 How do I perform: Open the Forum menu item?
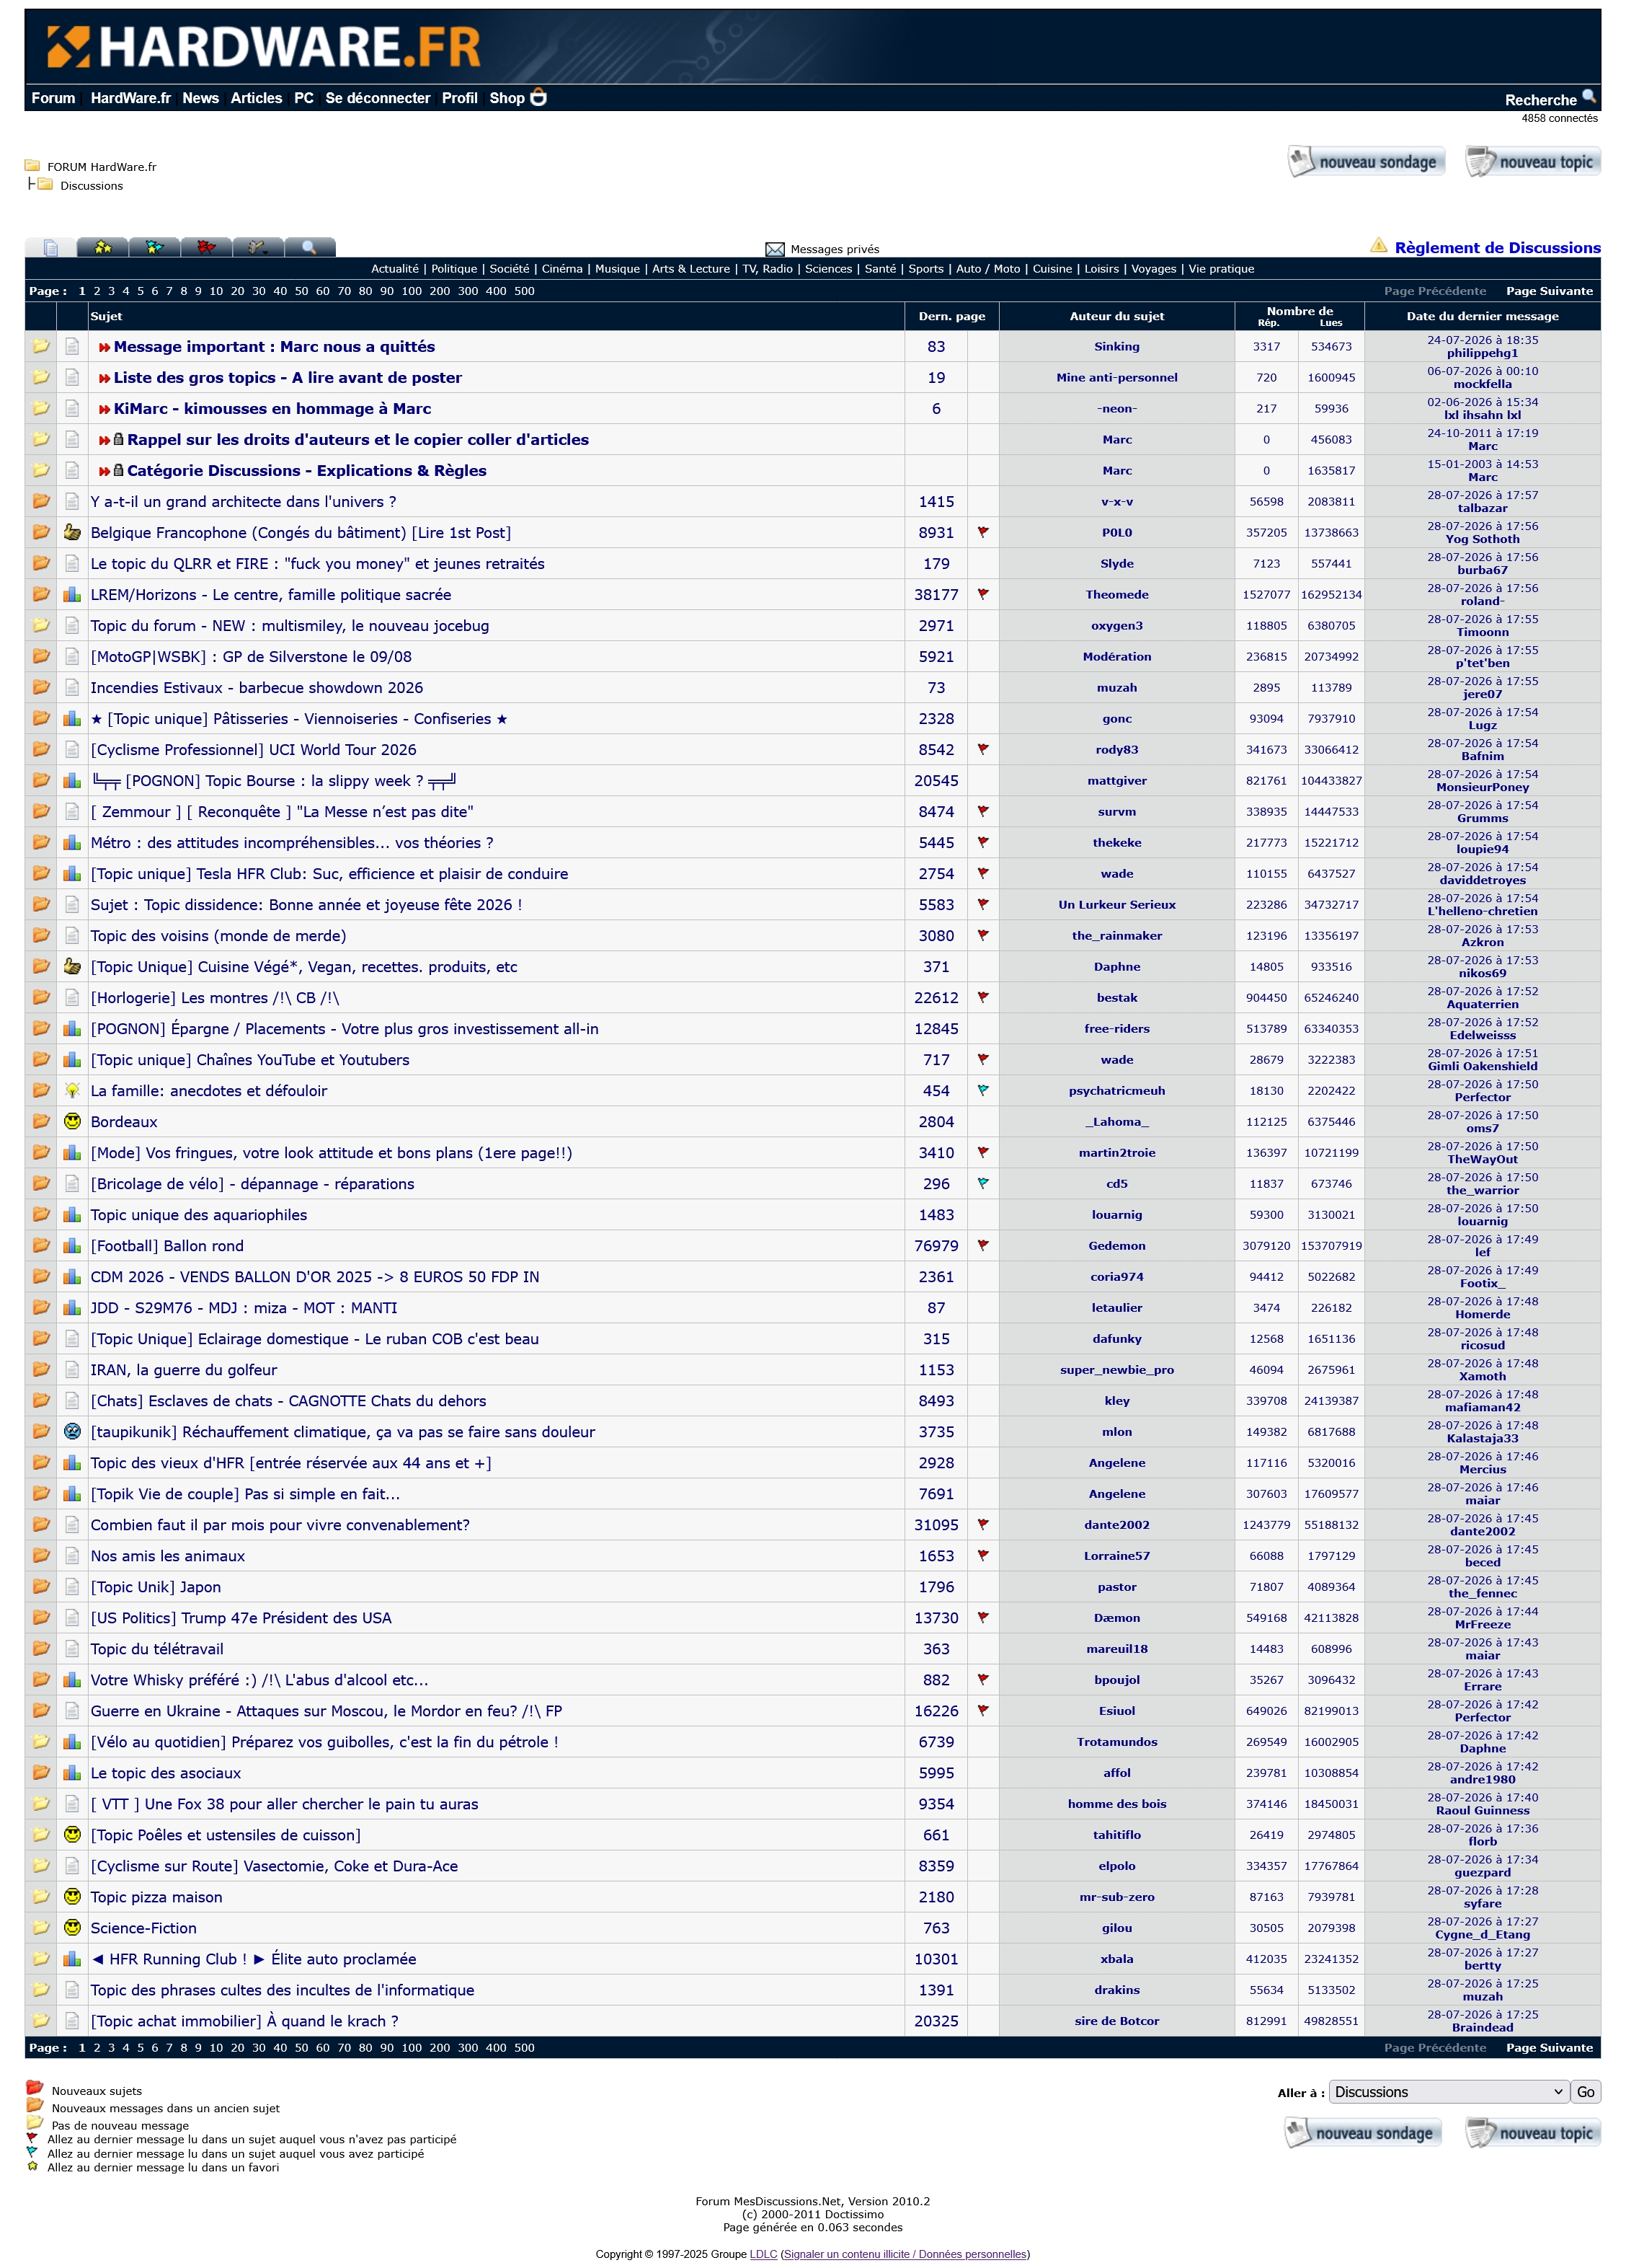point(53,98)
